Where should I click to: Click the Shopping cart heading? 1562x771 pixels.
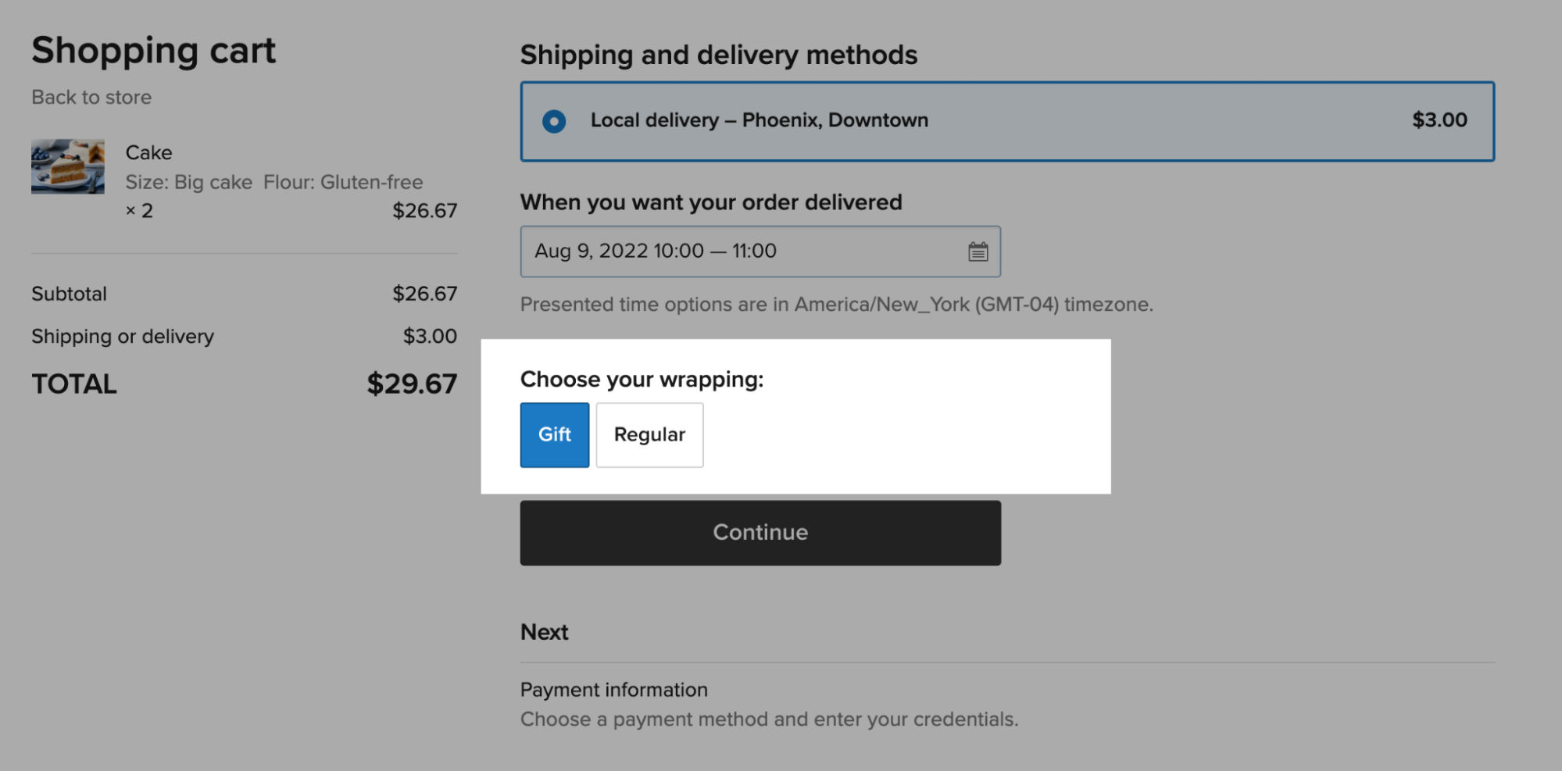click(153, 50)
